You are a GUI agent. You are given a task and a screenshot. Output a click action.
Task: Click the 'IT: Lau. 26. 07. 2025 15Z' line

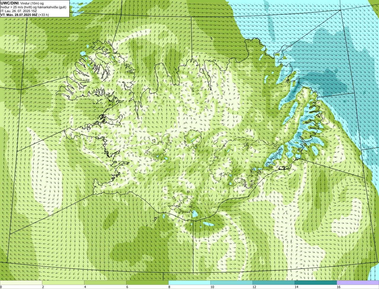19,11
